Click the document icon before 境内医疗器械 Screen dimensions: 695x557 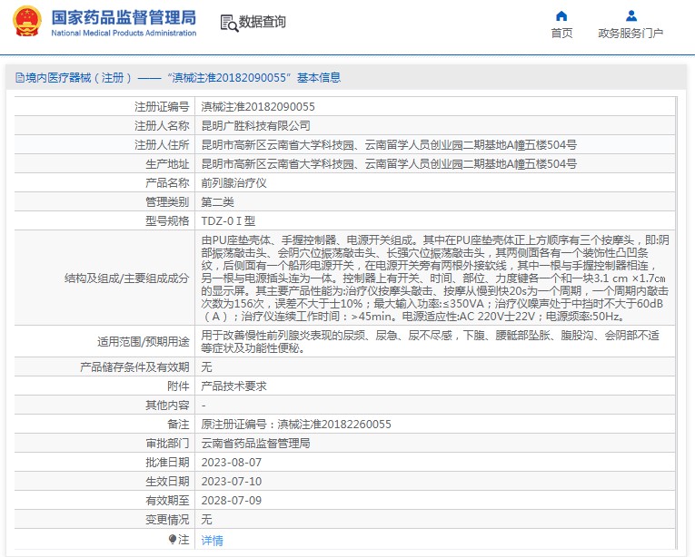click(18, 78)
